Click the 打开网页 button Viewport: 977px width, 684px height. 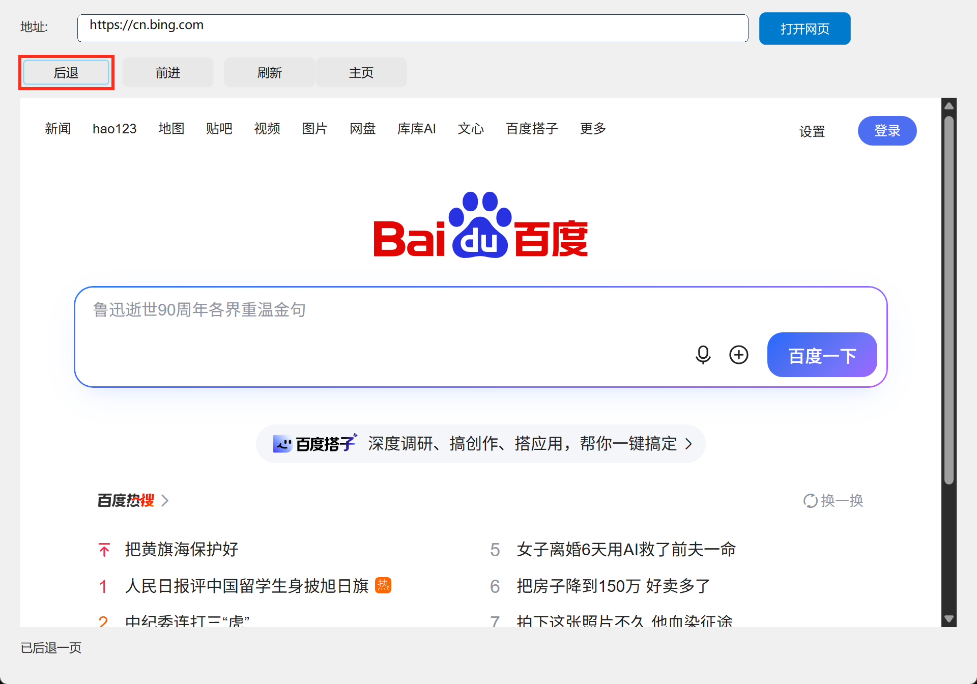tap(804, 28)
